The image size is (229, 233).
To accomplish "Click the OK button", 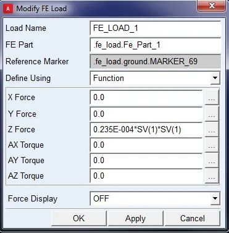I will tap(79, 218).
